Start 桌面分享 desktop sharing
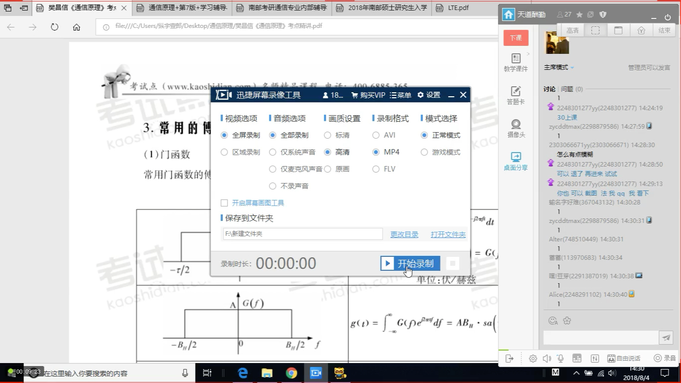 click(x=516, y=160)
